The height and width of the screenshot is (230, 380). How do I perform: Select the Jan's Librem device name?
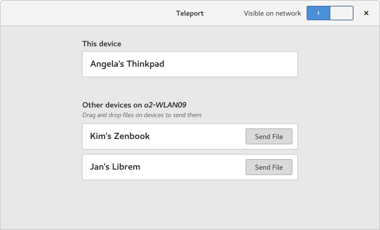point(115,167)
